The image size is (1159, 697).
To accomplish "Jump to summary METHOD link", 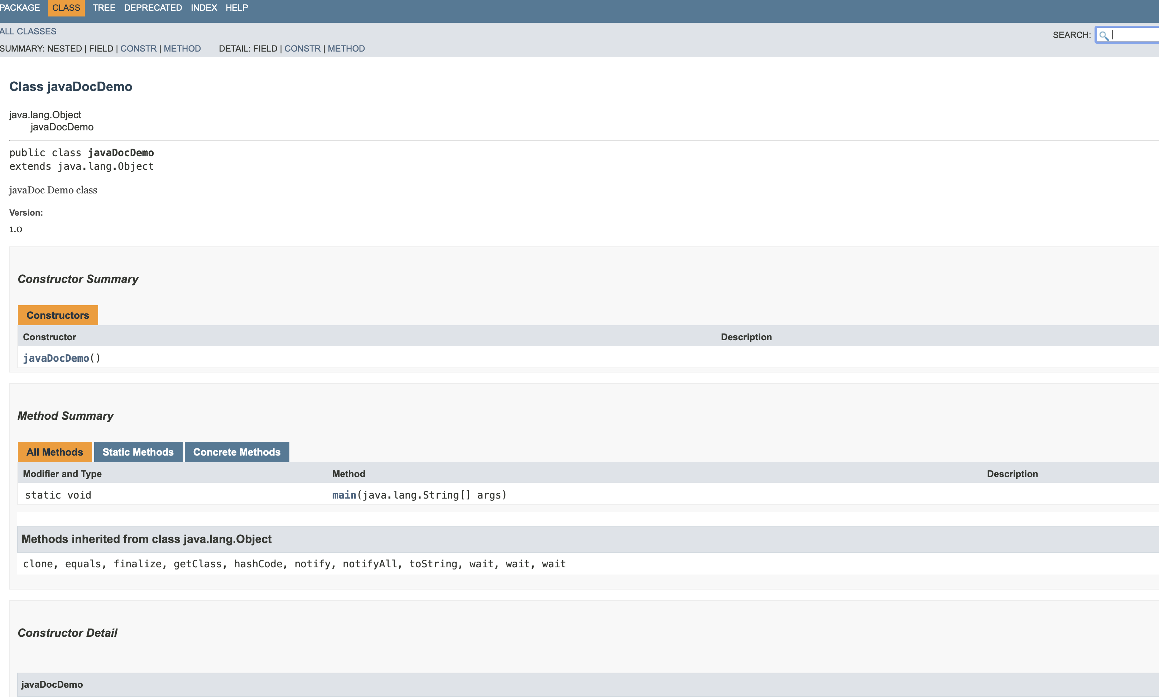I will (x=182, y=49).
